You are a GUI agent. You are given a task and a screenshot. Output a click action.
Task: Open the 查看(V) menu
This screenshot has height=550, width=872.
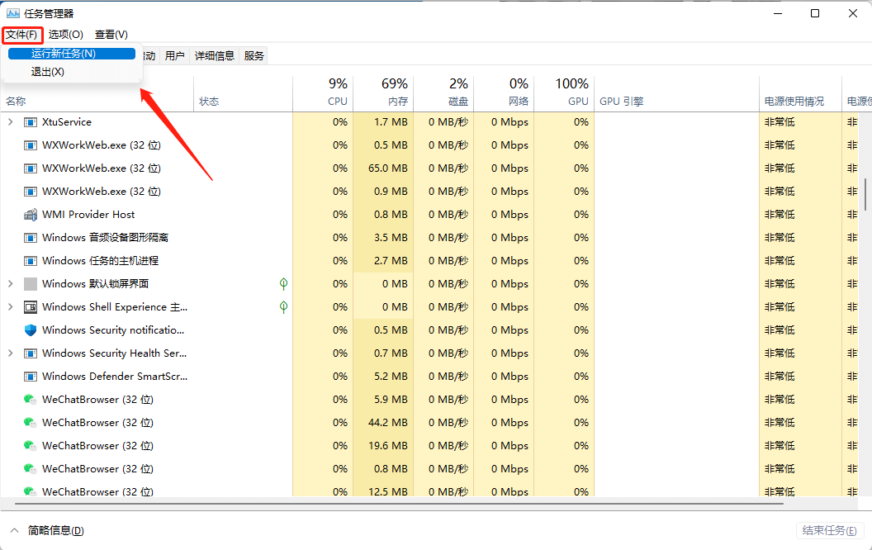click(x=111, y=35)
